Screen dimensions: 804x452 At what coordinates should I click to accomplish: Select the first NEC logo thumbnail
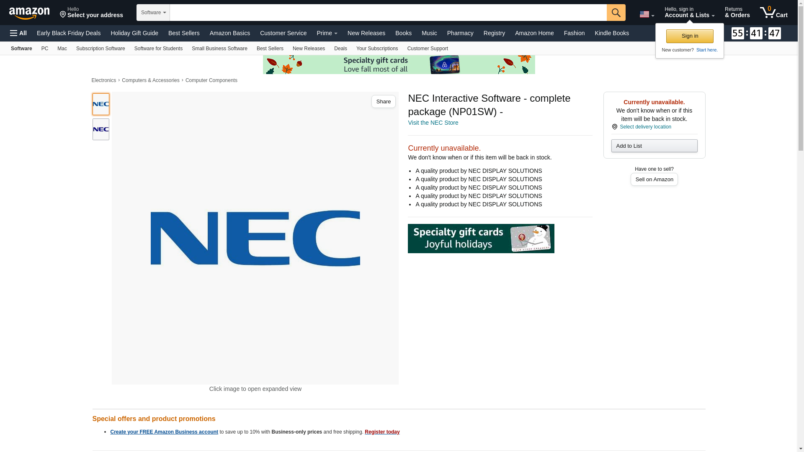[100, 104]
